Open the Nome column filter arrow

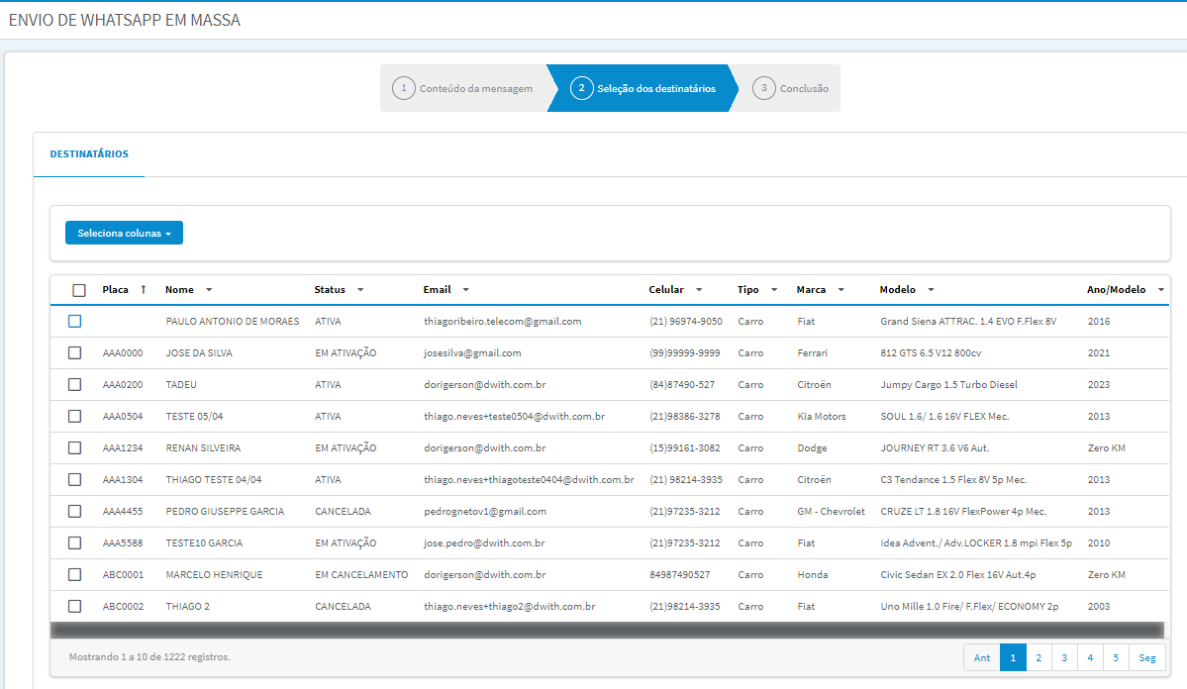click(x=209, y=290)
